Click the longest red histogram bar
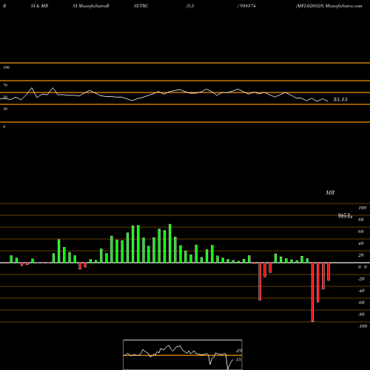370x370 pixels. 312,292
